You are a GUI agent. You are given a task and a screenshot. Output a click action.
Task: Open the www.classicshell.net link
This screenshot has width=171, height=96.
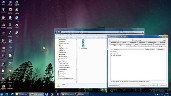pos(114,85)
